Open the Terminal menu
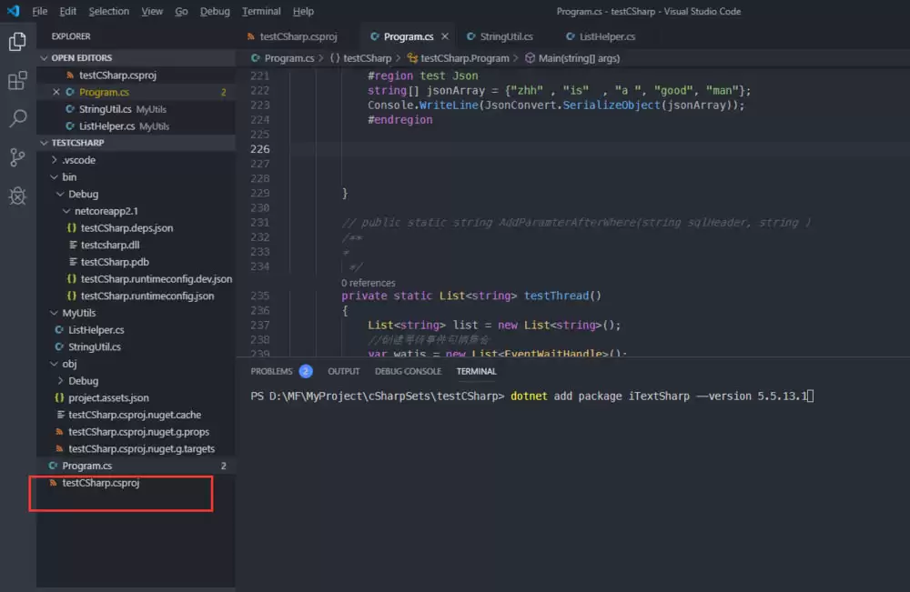 click(260, 12)
